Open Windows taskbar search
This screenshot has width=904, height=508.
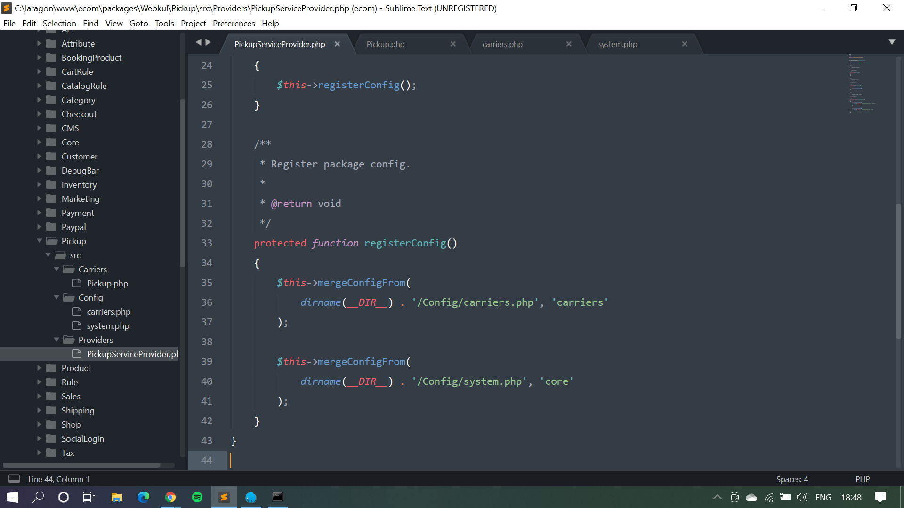click(x=38, y=497)
